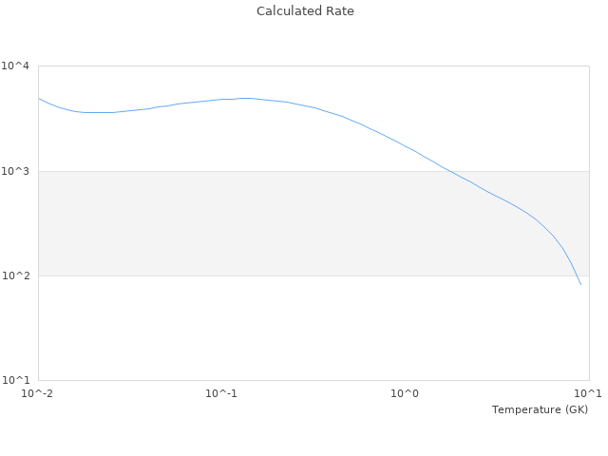This screenshot has height=456, width=608.
Task: Select the 10^-1 x-axis tick label
Action: (221, 393)
